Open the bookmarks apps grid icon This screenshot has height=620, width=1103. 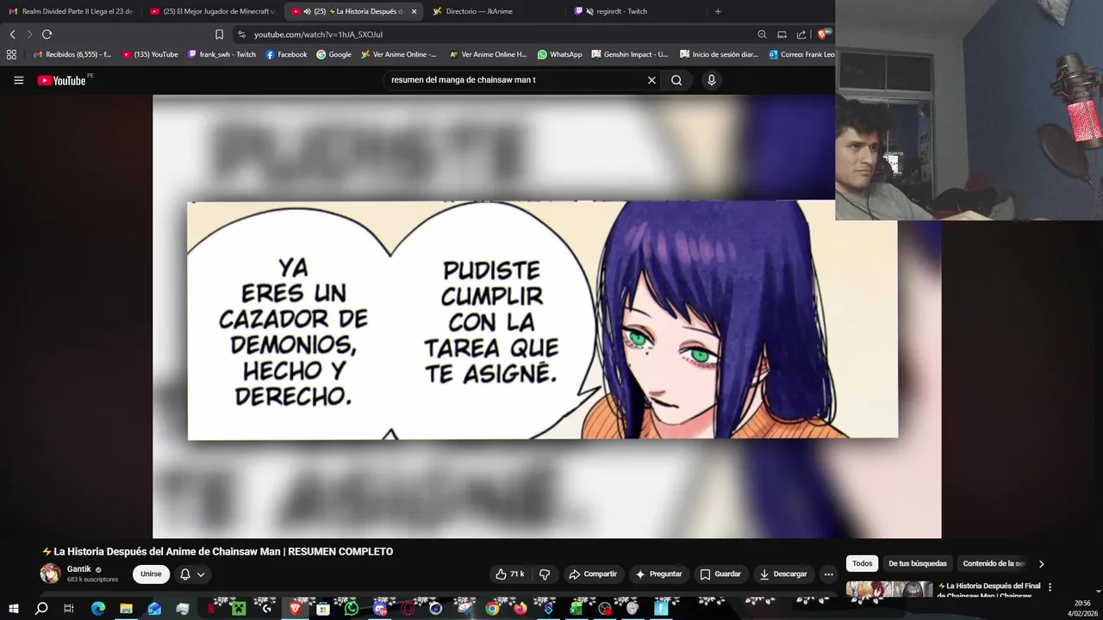point(11,54)
